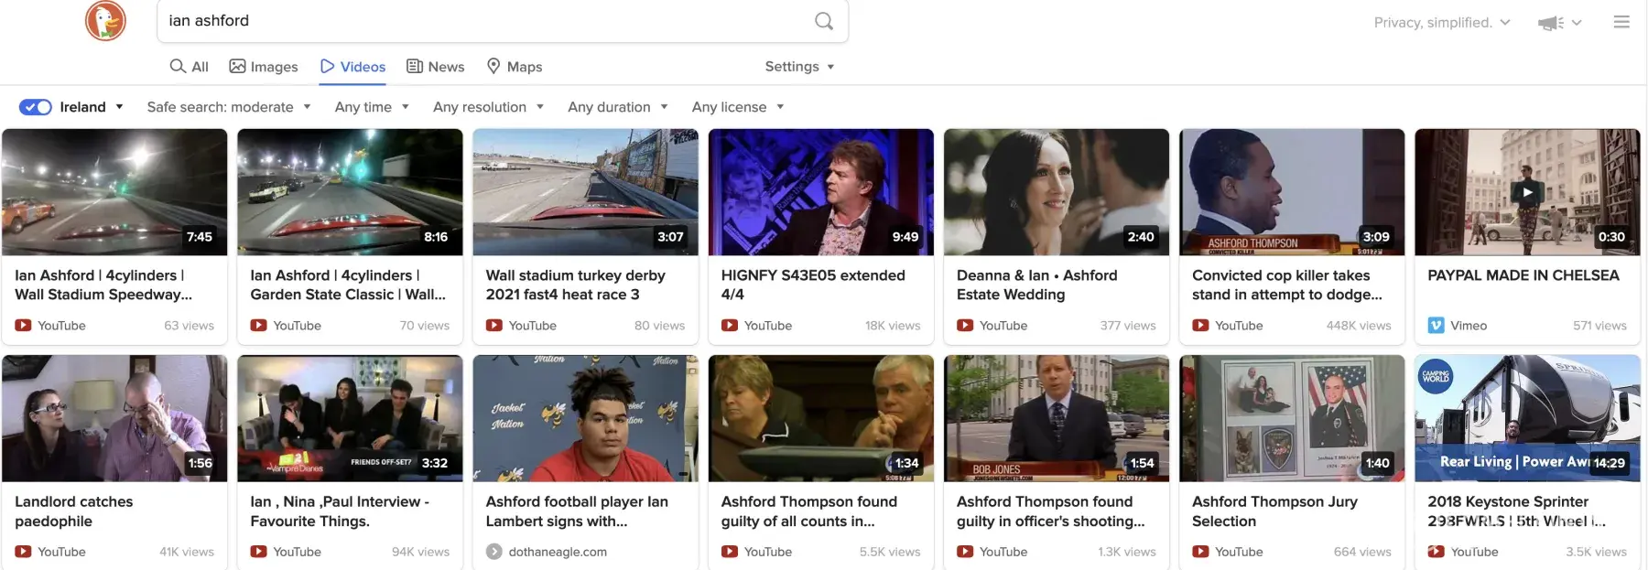The image size is (1648, 570).
Task: Click '448K views' text
Action: click(1359, 325)
